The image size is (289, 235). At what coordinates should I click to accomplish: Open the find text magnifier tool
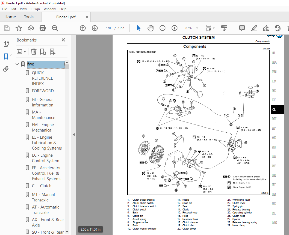[x=55, y=28]
